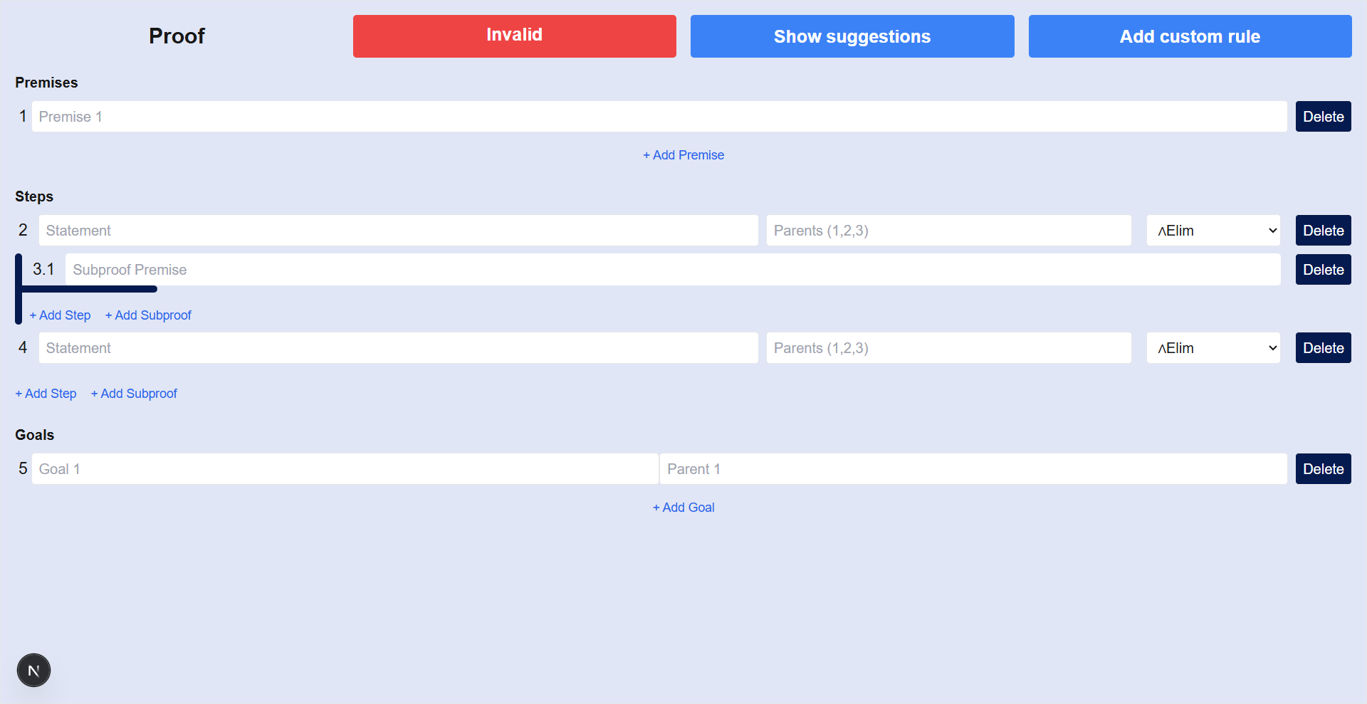Delete step 2
Image resolution: width=1367 pixels, height=704 pixels.
click(x=1322, y=230)
